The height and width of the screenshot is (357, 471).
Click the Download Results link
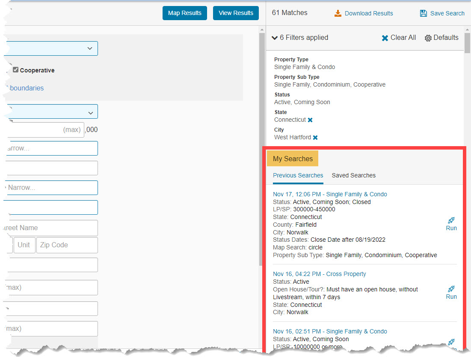[369, 13]
